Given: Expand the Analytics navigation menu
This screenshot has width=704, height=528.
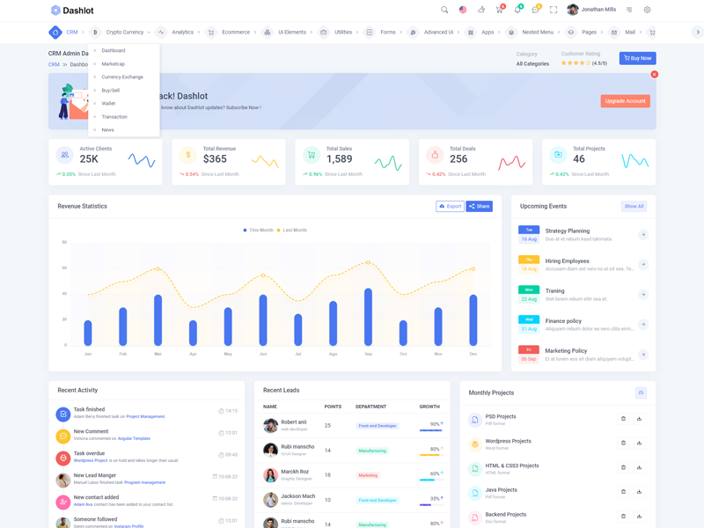Looking at the screenshot, I should (182, 33).
